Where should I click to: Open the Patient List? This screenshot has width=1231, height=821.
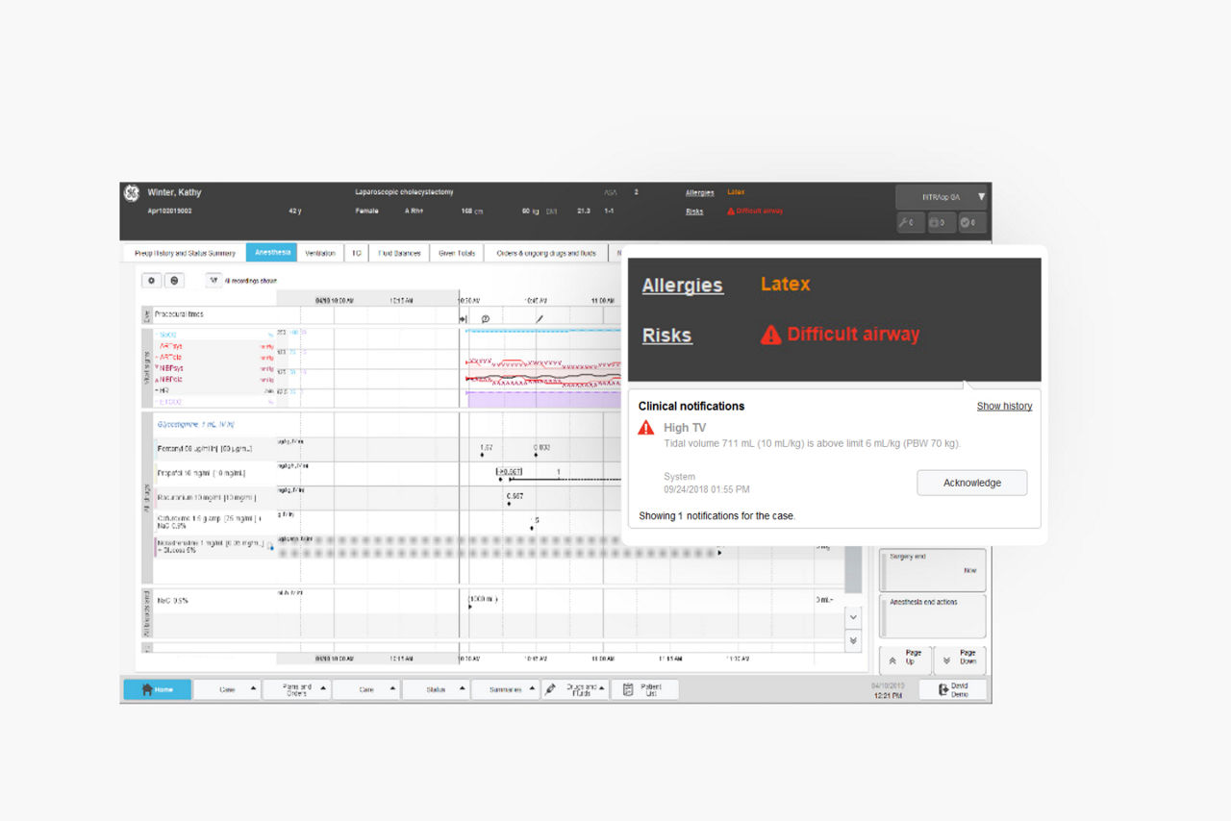(644, 689)
